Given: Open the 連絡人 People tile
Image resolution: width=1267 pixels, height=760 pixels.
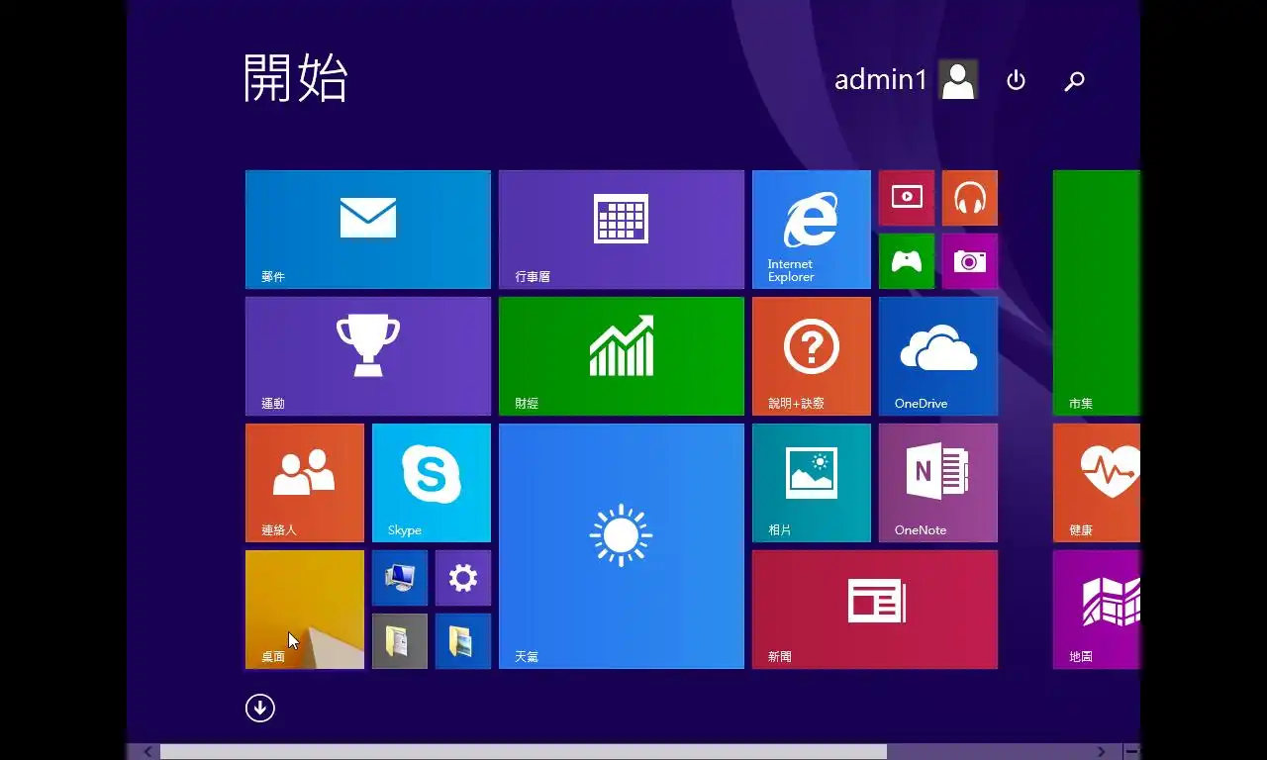Looking at the screenshot, I should tap(305, 483).
